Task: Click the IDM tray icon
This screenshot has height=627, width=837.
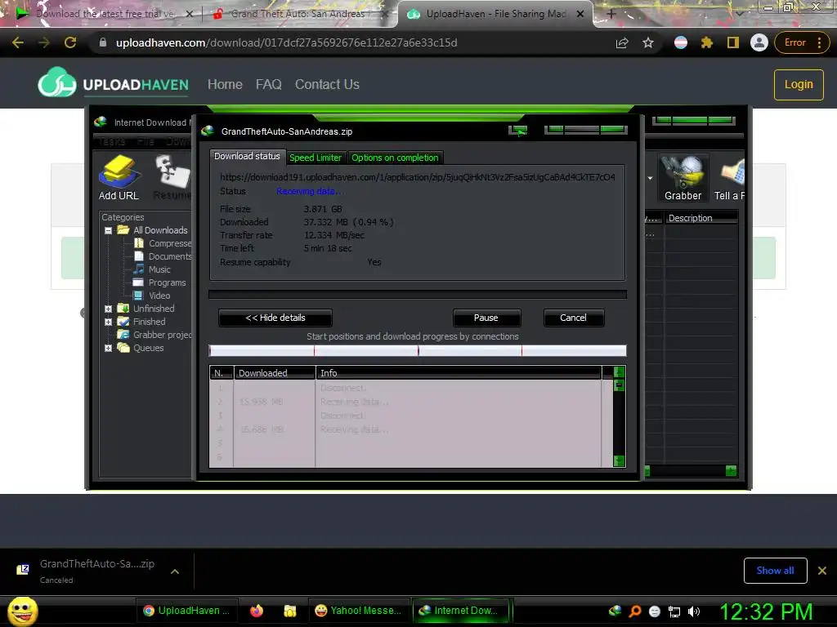Action: (615, 611)
